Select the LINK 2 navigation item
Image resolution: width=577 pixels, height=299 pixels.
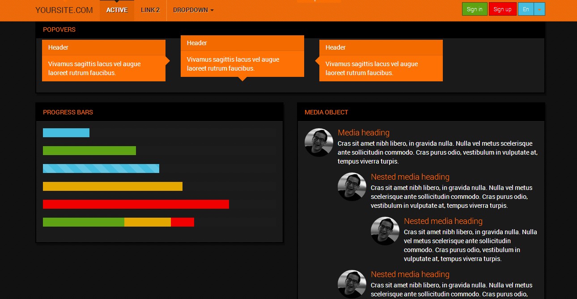[x=150, y=9]
